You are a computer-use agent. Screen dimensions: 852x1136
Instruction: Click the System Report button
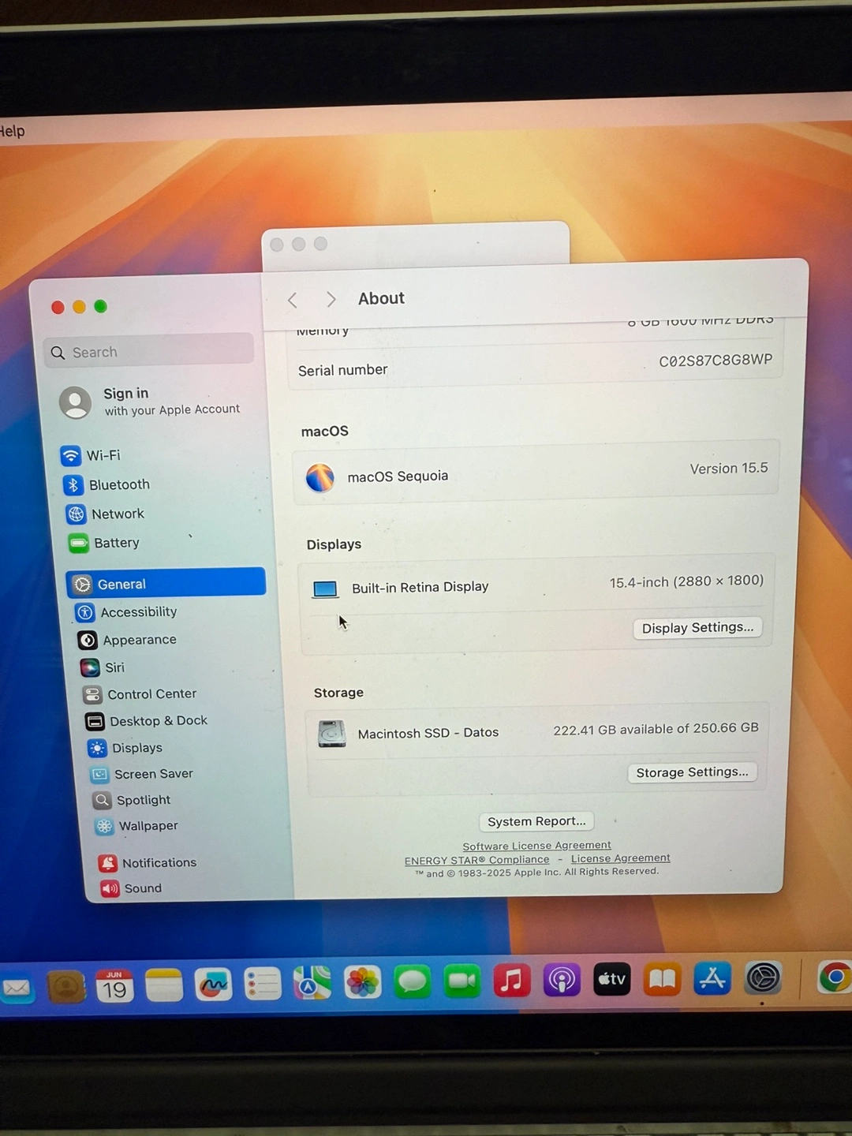tap(536, 821)
